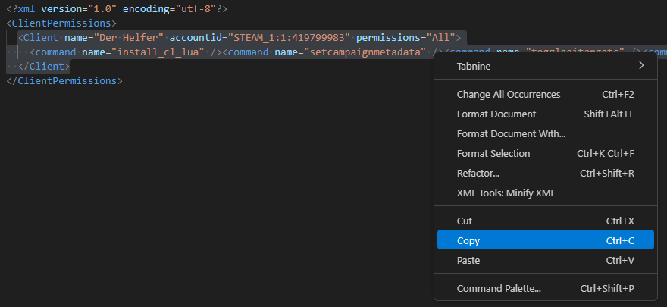The height and width of the screenshot is (307, 667).
Task: Click Copy in the context menu
Action: pos(468,241)
